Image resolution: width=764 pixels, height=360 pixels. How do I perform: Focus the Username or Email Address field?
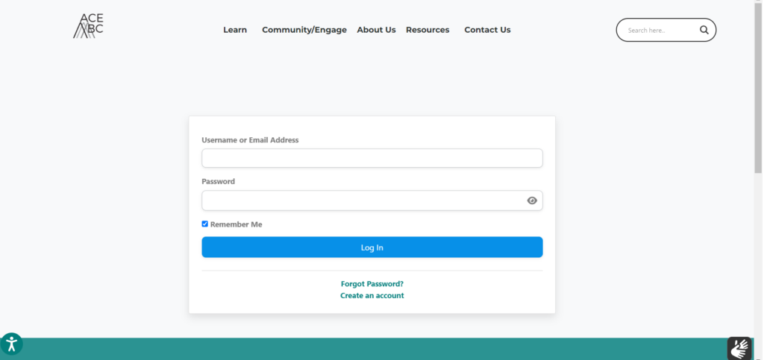[372, 158]
